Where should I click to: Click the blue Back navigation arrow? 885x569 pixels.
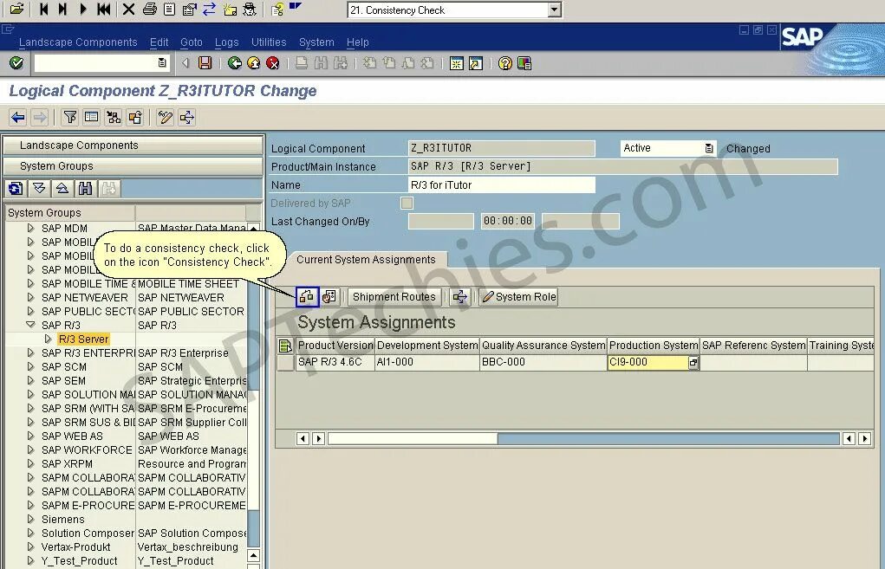18,117
